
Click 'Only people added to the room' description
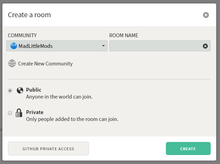72,119
